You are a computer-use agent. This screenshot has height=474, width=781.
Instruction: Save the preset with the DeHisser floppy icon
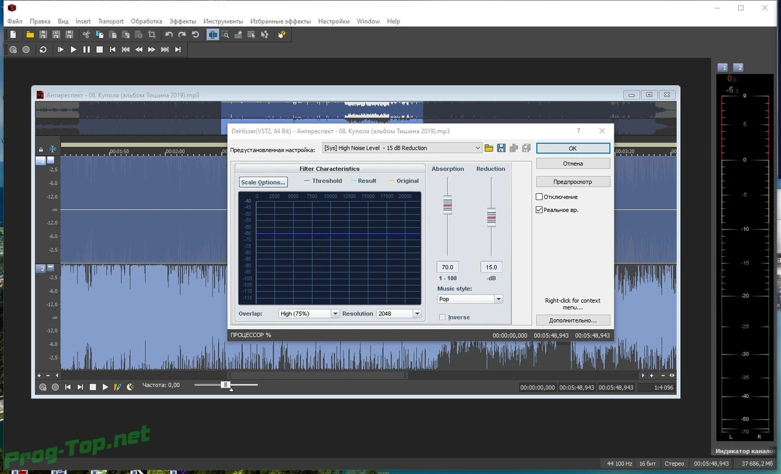click(x=501, y=148)
